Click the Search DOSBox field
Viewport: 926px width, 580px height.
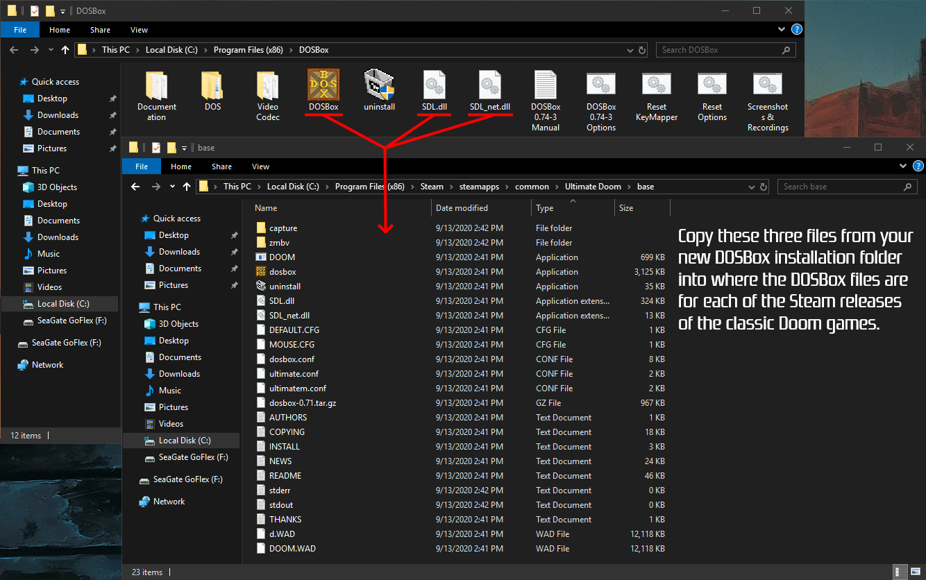click(725, 50)
